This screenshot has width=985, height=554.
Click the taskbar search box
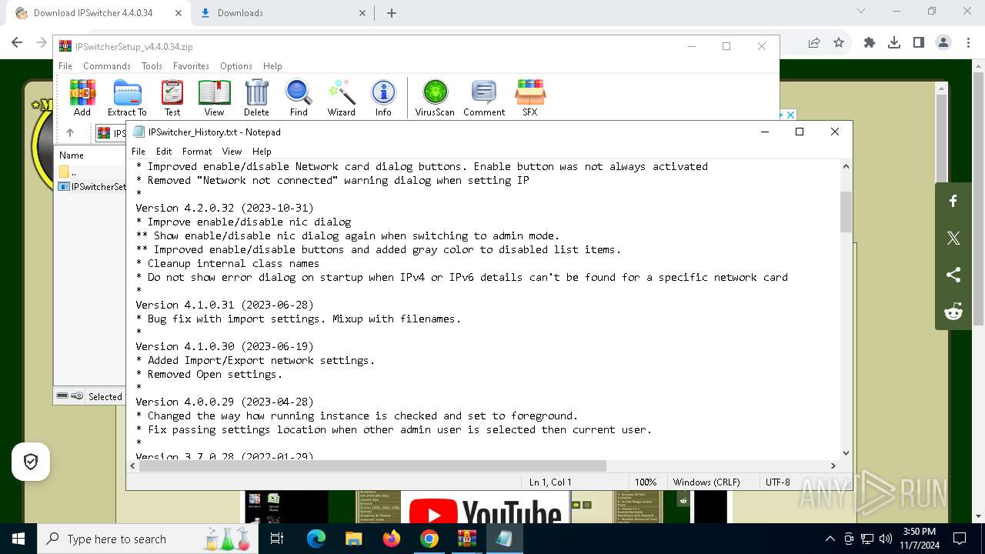pyautogui.click(x=148, y=539)
